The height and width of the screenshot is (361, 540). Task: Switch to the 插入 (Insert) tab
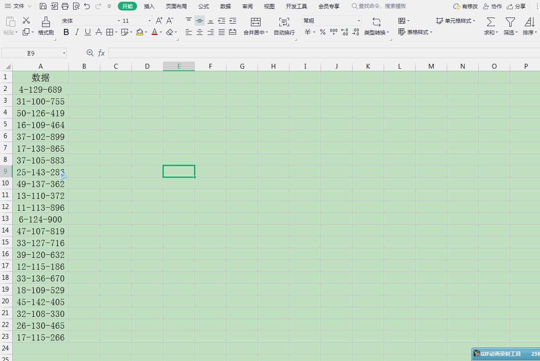point(149,6)
